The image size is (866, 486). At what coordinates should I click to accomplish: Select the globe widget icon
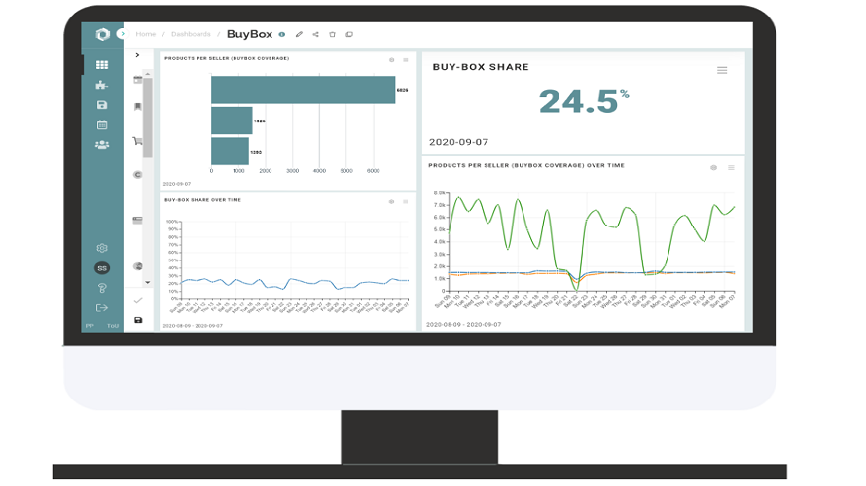click(138, 266)
